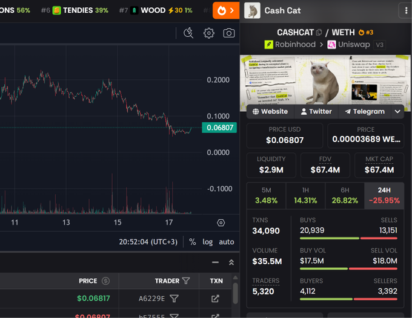Toggle auto scale on chart

click(x=227, y=242)
